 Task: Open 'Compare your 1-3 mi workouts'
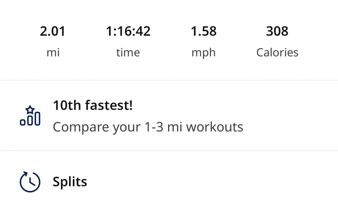(148, 127)
